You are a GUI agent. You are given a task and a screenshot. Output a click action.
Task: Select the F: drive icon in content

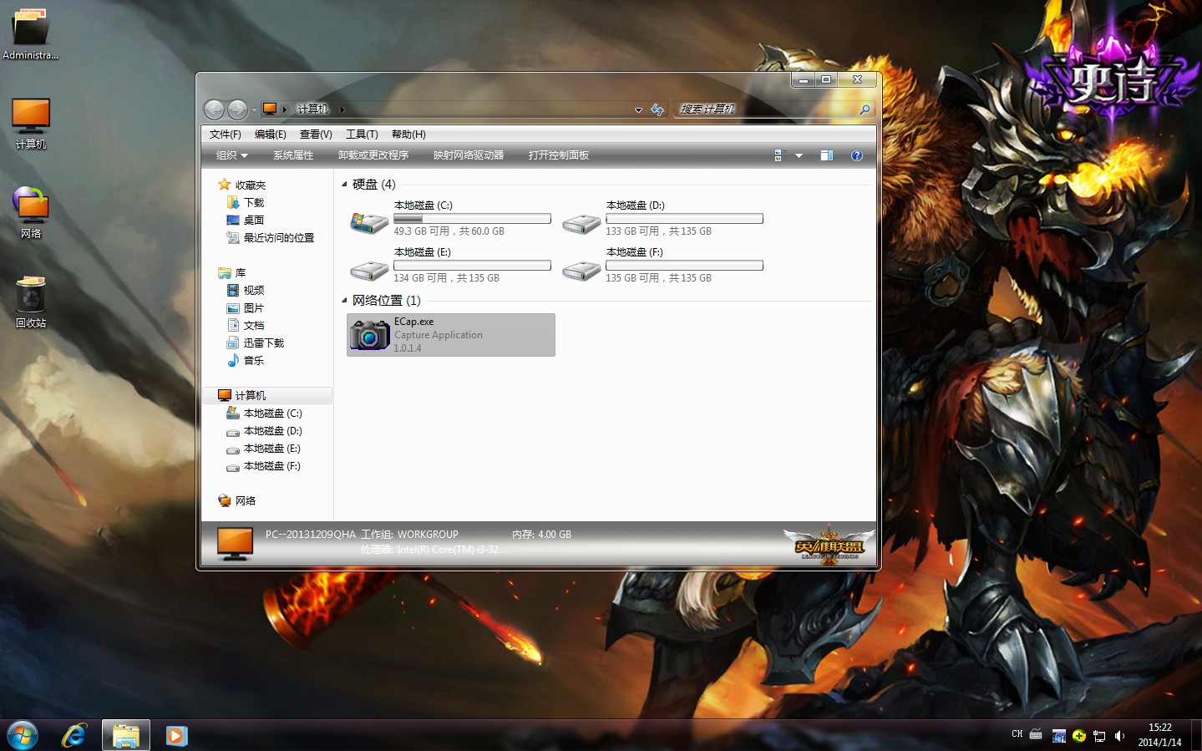pos(581,270)
